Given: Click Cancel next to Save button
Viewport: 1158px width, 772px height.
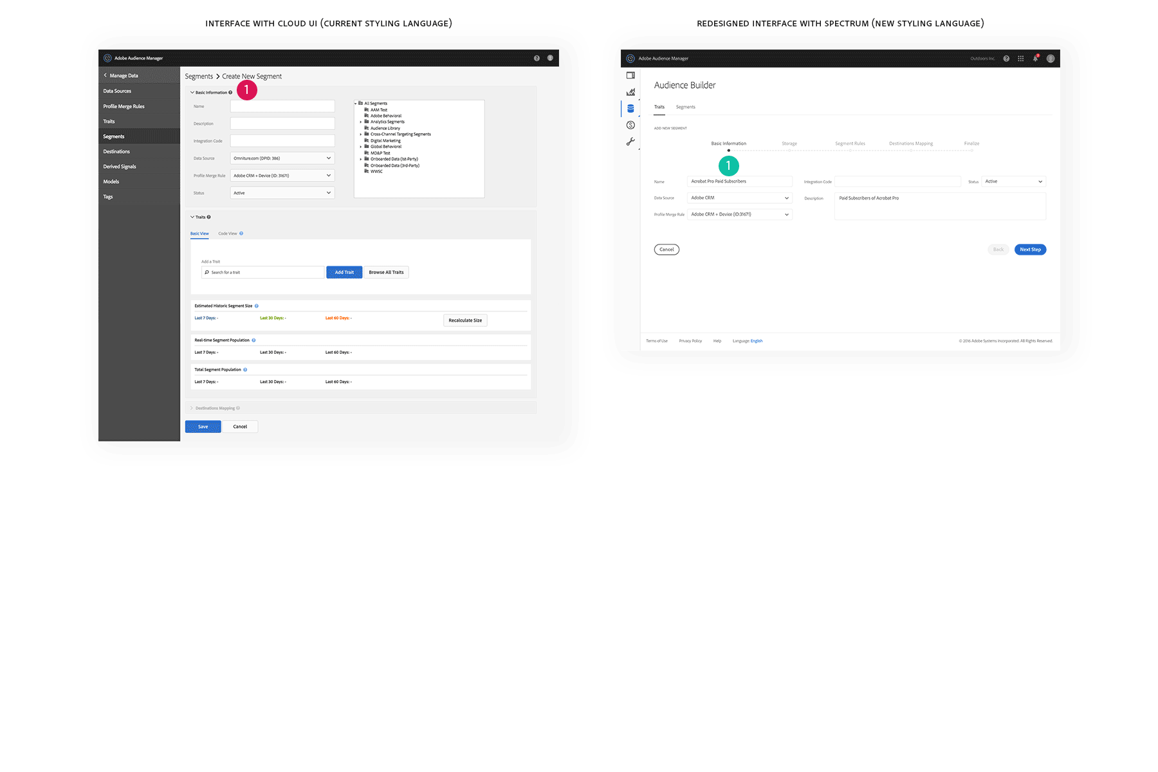Looking at the screenshot, I should point(240,427).
